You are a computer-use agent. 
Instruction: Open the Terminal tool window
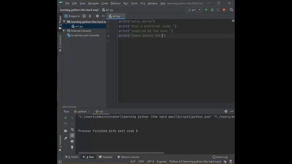[105, 157]
